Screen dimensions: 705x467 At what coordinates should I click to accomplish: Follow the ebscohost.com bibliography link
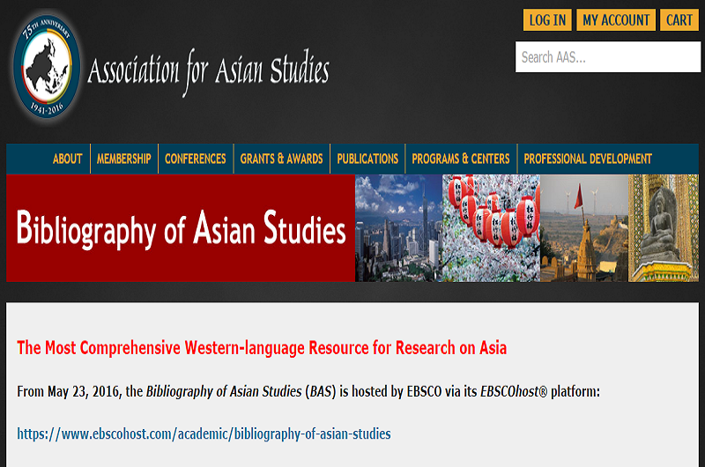(x=204, y=434)
